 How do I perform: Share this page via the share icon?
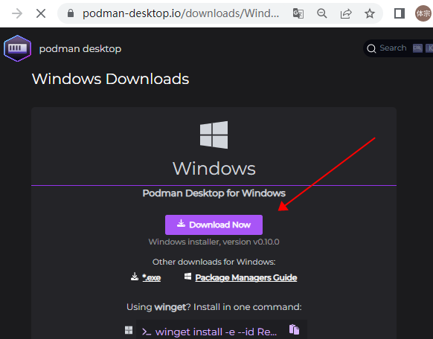346,13
